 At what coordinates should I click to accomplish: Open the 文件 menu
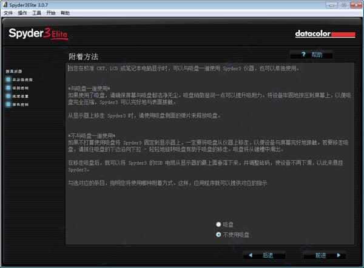click(x=8, y=13)
